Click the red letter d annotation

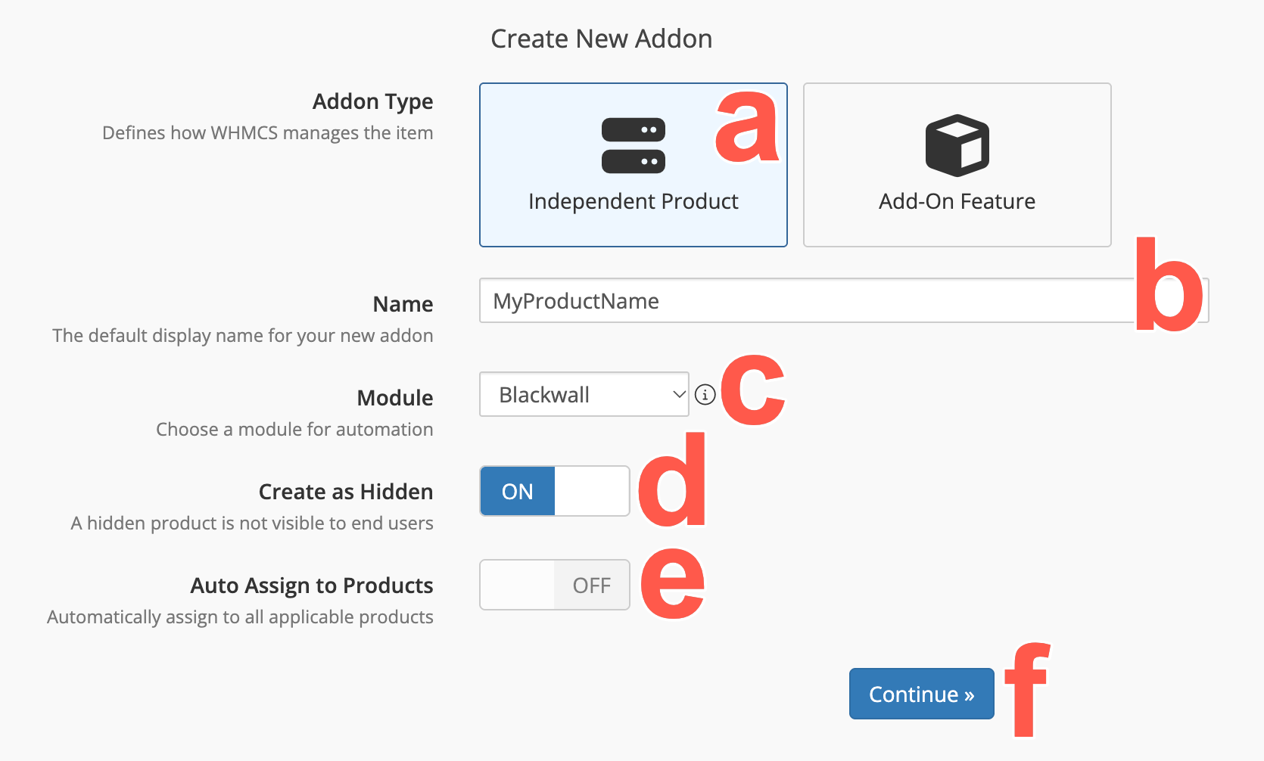pyautogui.click(x=672, y=480)
